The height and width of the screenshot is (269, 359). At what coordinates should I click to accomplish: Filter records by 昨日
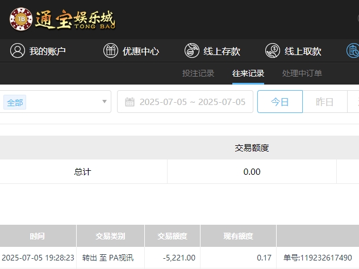pyautogui.click(x=325, y=102)
